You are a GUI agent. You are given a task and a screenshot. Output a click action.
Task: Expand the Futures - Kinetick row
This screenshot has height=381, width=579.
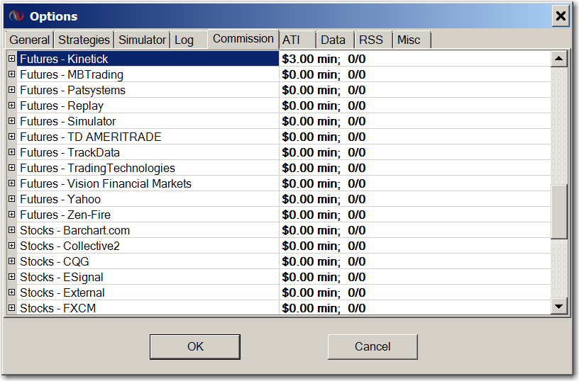[x=12, y=59]
